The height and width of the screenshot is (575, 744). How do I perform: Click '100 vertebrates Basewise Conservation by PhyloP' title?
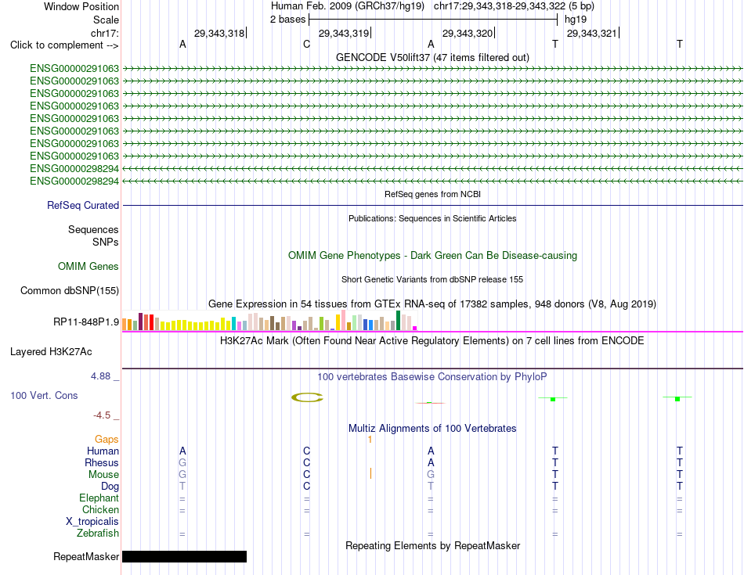(432, 377)
